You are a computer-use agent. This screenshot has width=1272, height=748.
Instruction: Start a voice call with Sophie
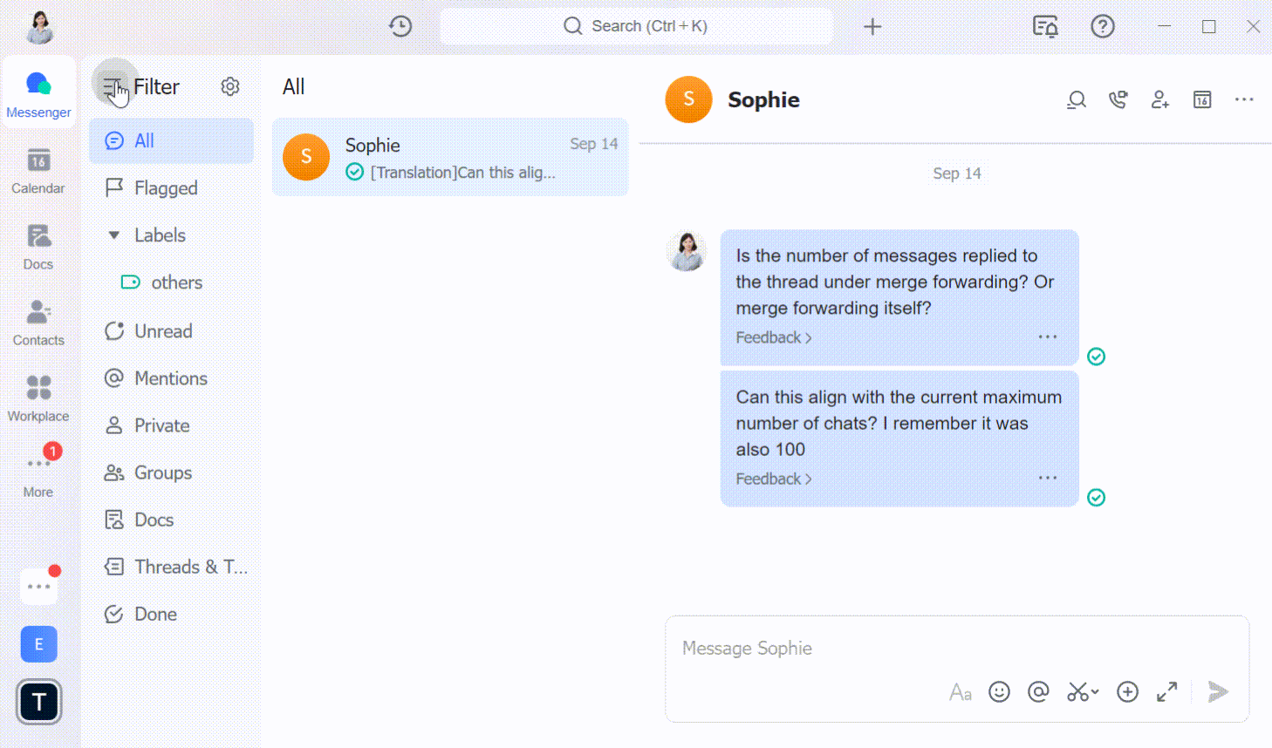(x=1118, y=99)
